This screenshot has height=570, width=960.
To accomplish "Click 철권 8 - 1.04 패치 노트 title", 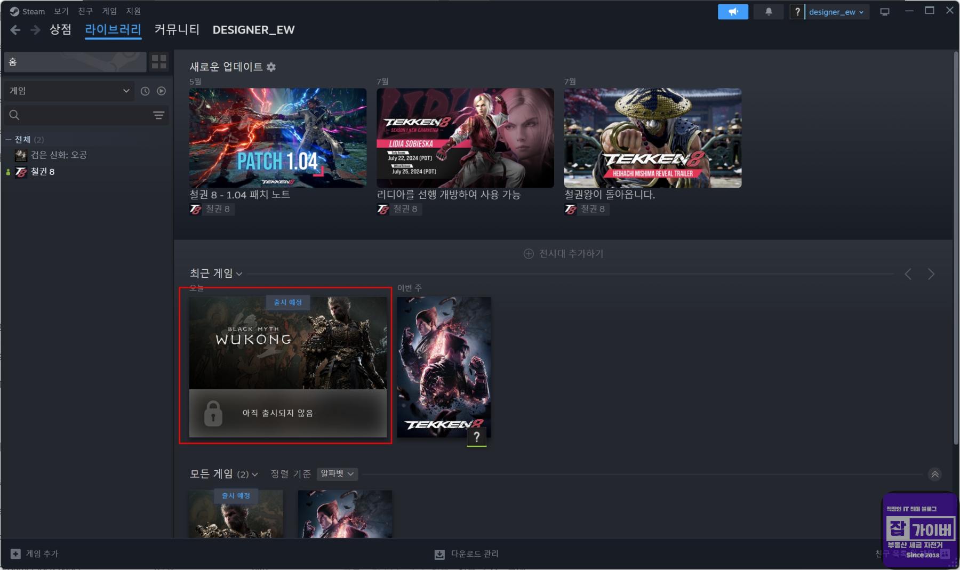I will 240,195.
